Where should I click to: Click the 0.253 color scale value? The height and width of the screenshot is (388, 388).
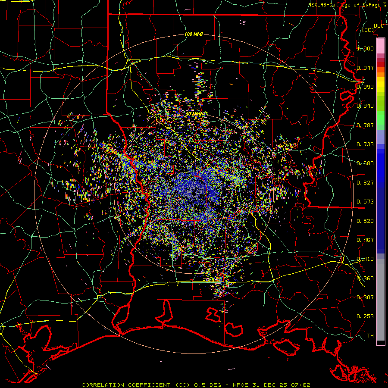pos(365,316)
